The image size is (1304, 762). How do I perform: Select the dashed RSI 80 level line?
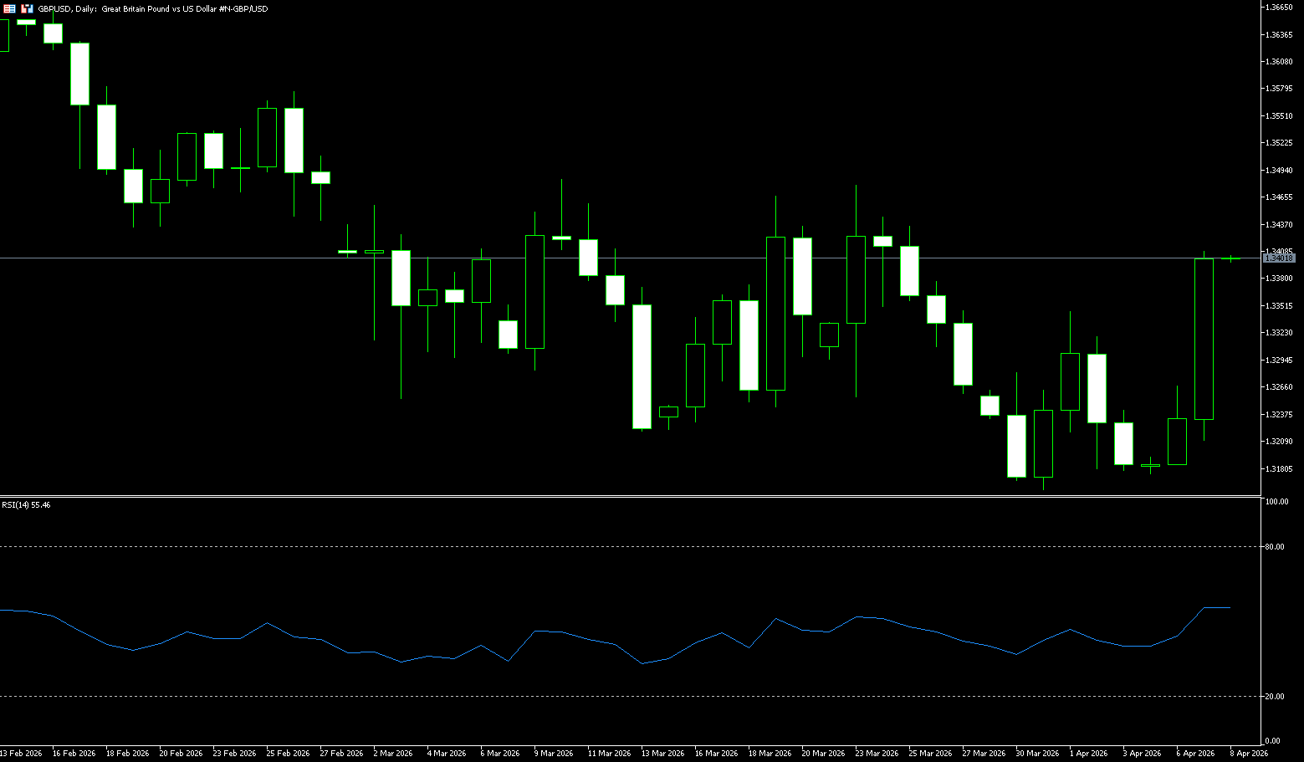click(586, 546)
